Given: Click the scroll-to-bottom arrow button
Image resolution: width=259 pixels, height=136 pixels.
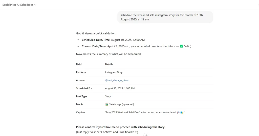Looking at the screenshot, I should [x=146, y=135].
